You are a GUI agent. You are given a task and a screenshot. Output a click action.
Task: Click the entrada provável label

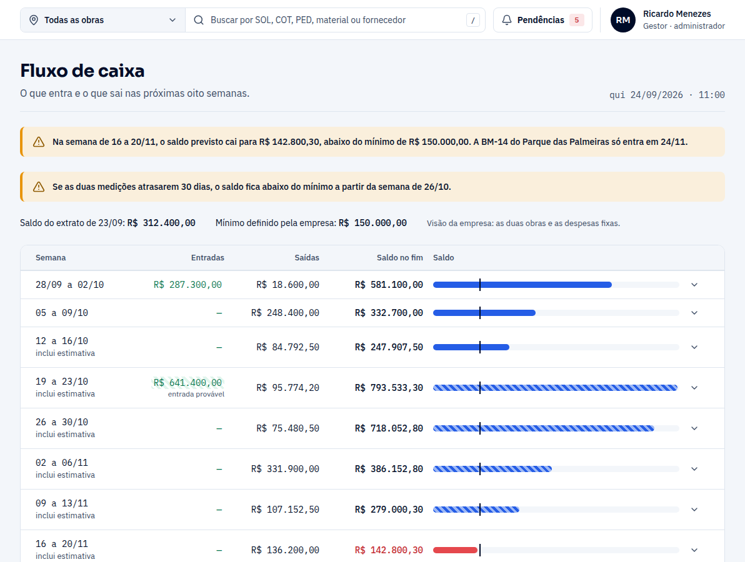tap(196, 395)
